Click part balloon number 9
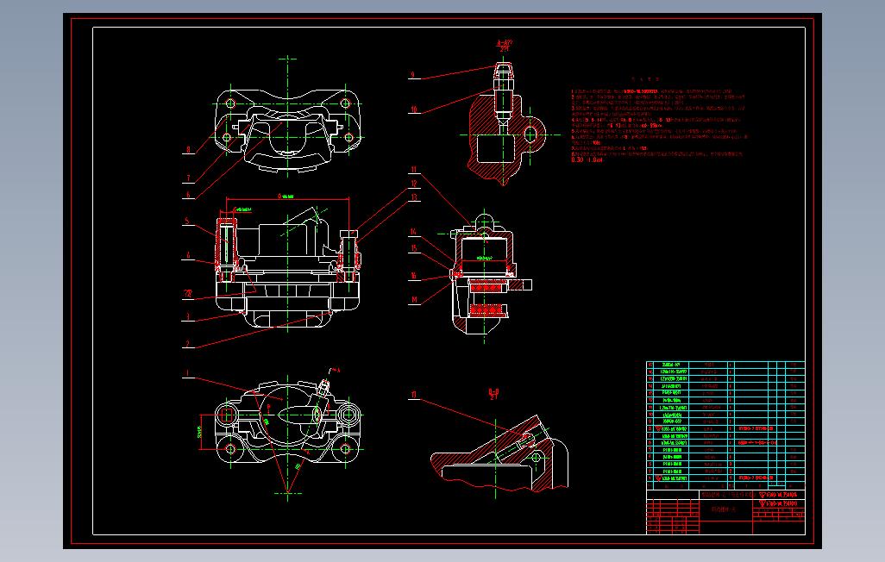The image size is (885, 562). (413, 75)
